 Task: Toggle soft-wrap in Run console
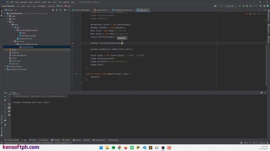9,104
